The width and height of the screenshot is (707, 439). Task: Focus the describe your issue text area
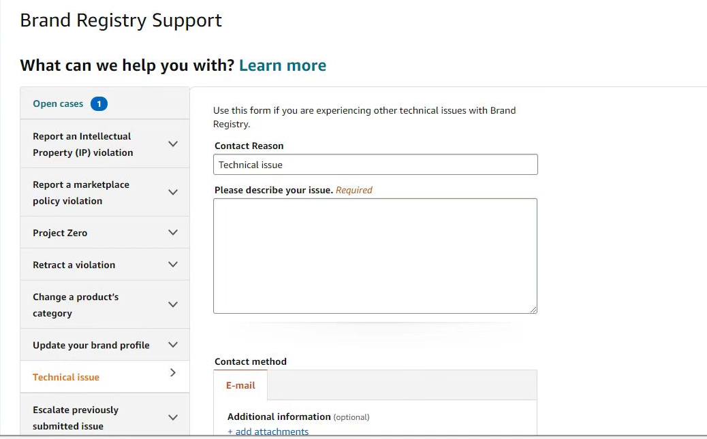[375, 256]
